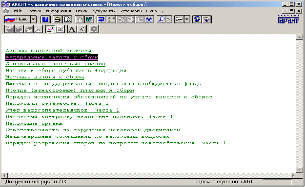Open highlighted link Федеральные налоги и сборы
This screenshot has height=187, width=305.
(52, 57)
